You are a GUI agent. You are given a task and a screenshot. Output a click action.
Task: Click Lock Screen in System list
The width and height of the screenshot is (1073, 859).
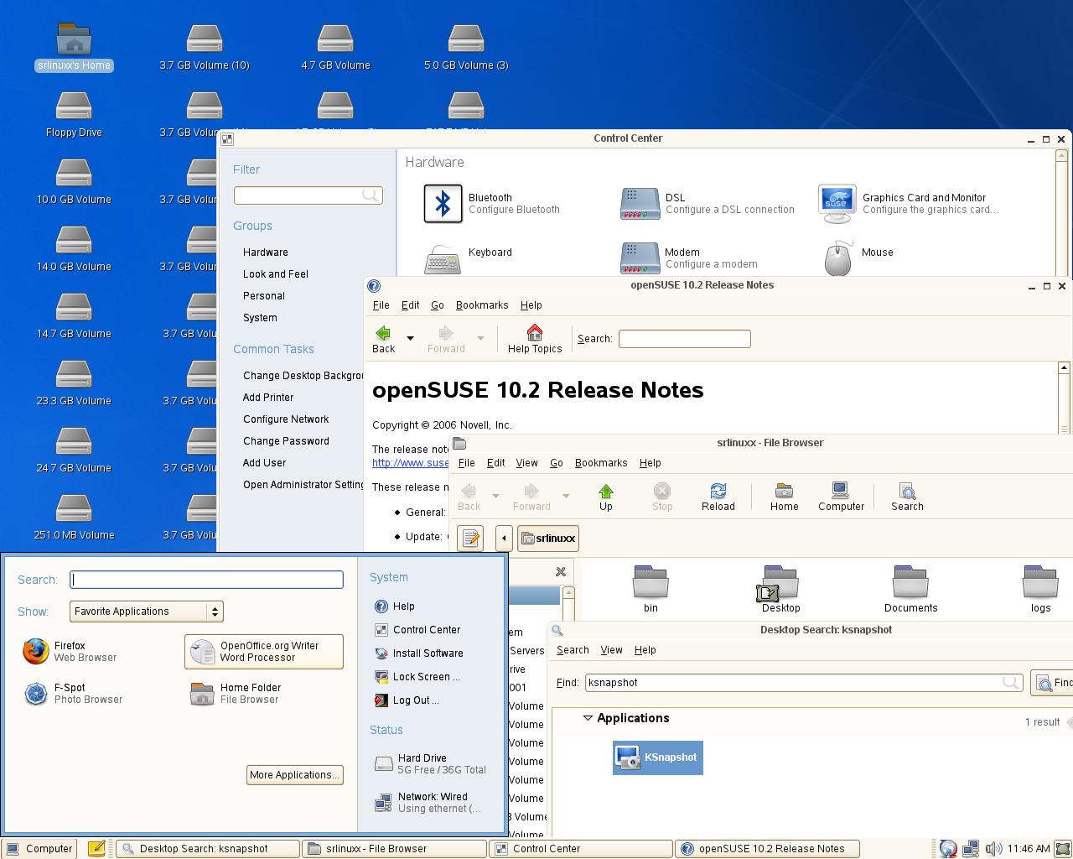[x=417, y=677]
